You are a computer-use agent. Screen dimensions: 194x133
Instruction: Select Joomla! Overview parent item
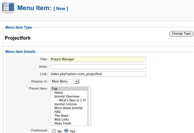pos(67,97)
